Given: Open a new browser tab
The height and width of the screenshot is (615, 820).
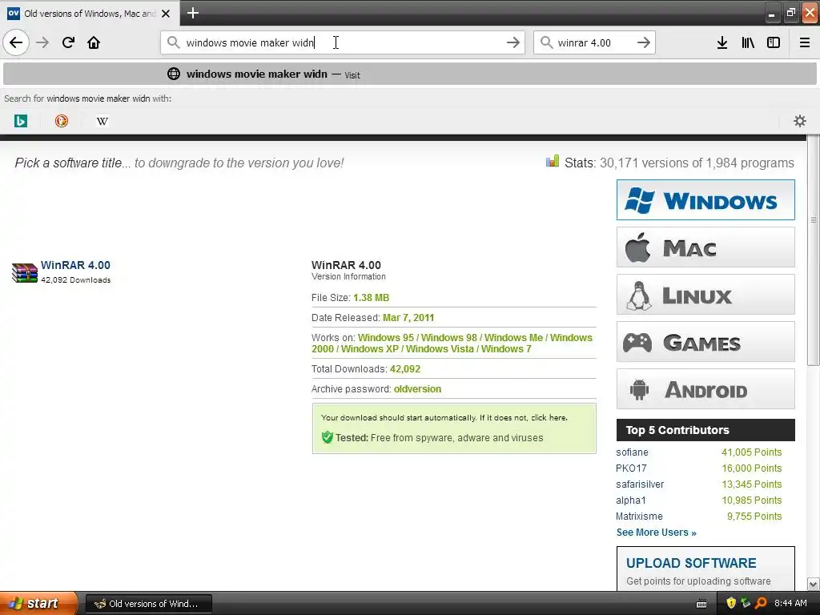Looking at the screenshot, I should pyautogui.click(x=192, y=13).
